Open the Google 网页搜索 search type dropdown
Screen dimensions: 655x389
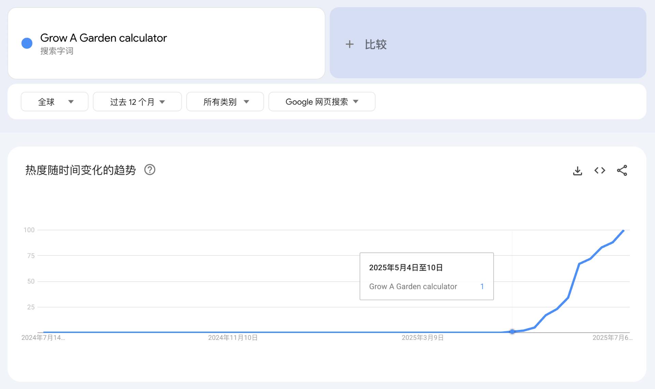[322, 101]
